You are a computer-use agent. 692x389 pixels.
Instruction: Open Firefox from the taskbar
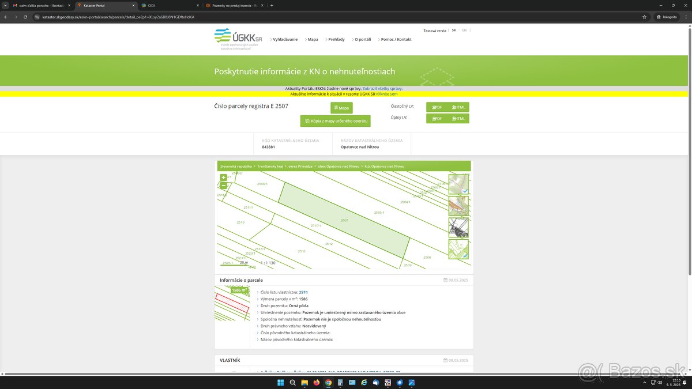(x=317, y=383)
